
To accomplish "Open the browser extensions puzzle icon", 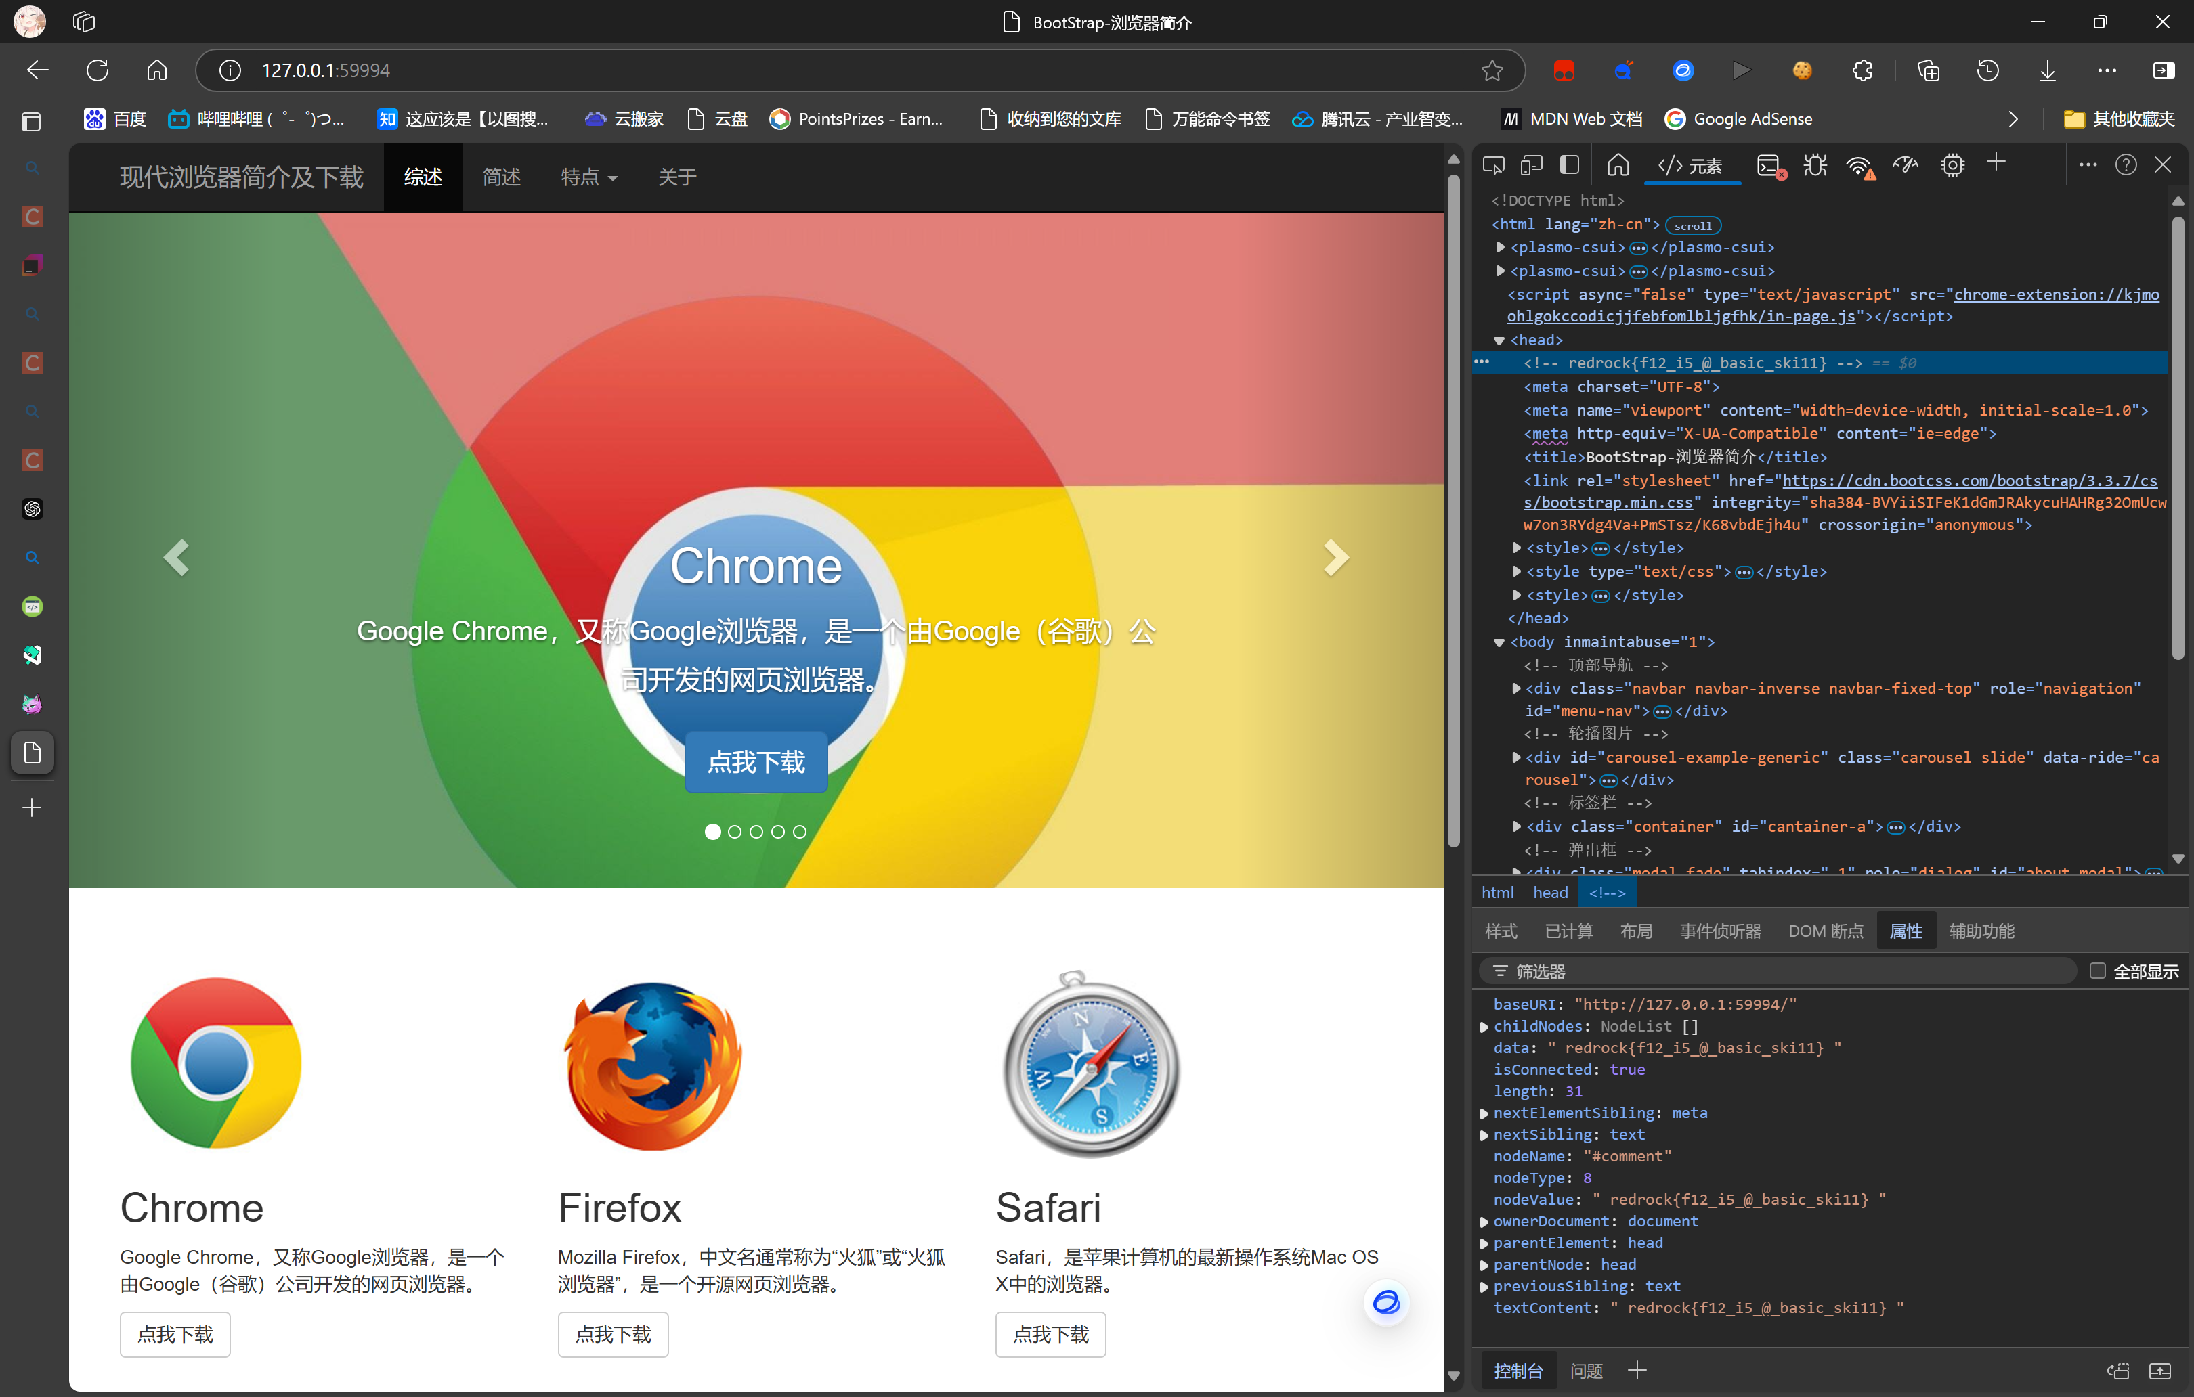I will tap(1862, 70).
